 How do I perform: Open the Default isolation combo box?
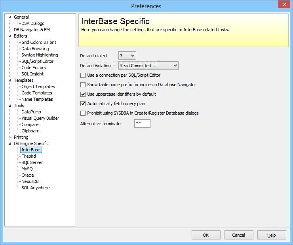(x=148, y=66)
